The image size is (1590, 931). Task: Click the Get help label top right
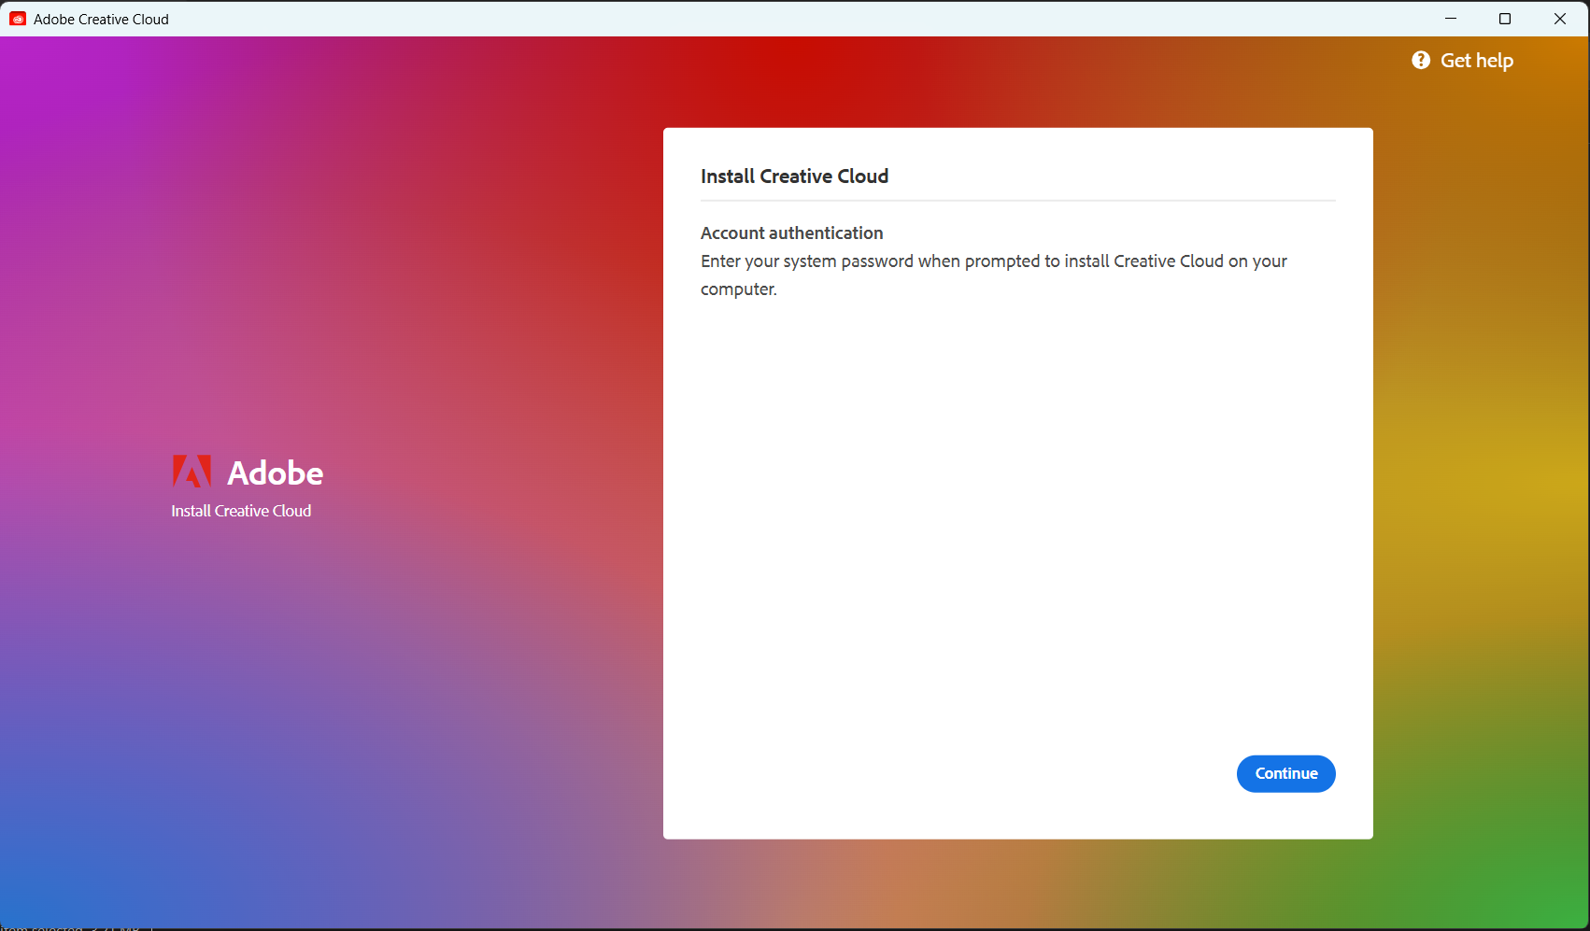1477,60
